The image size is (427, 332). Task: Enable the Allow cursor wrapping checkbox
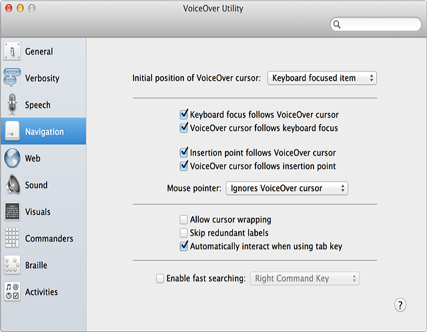[x=184, y=220]
